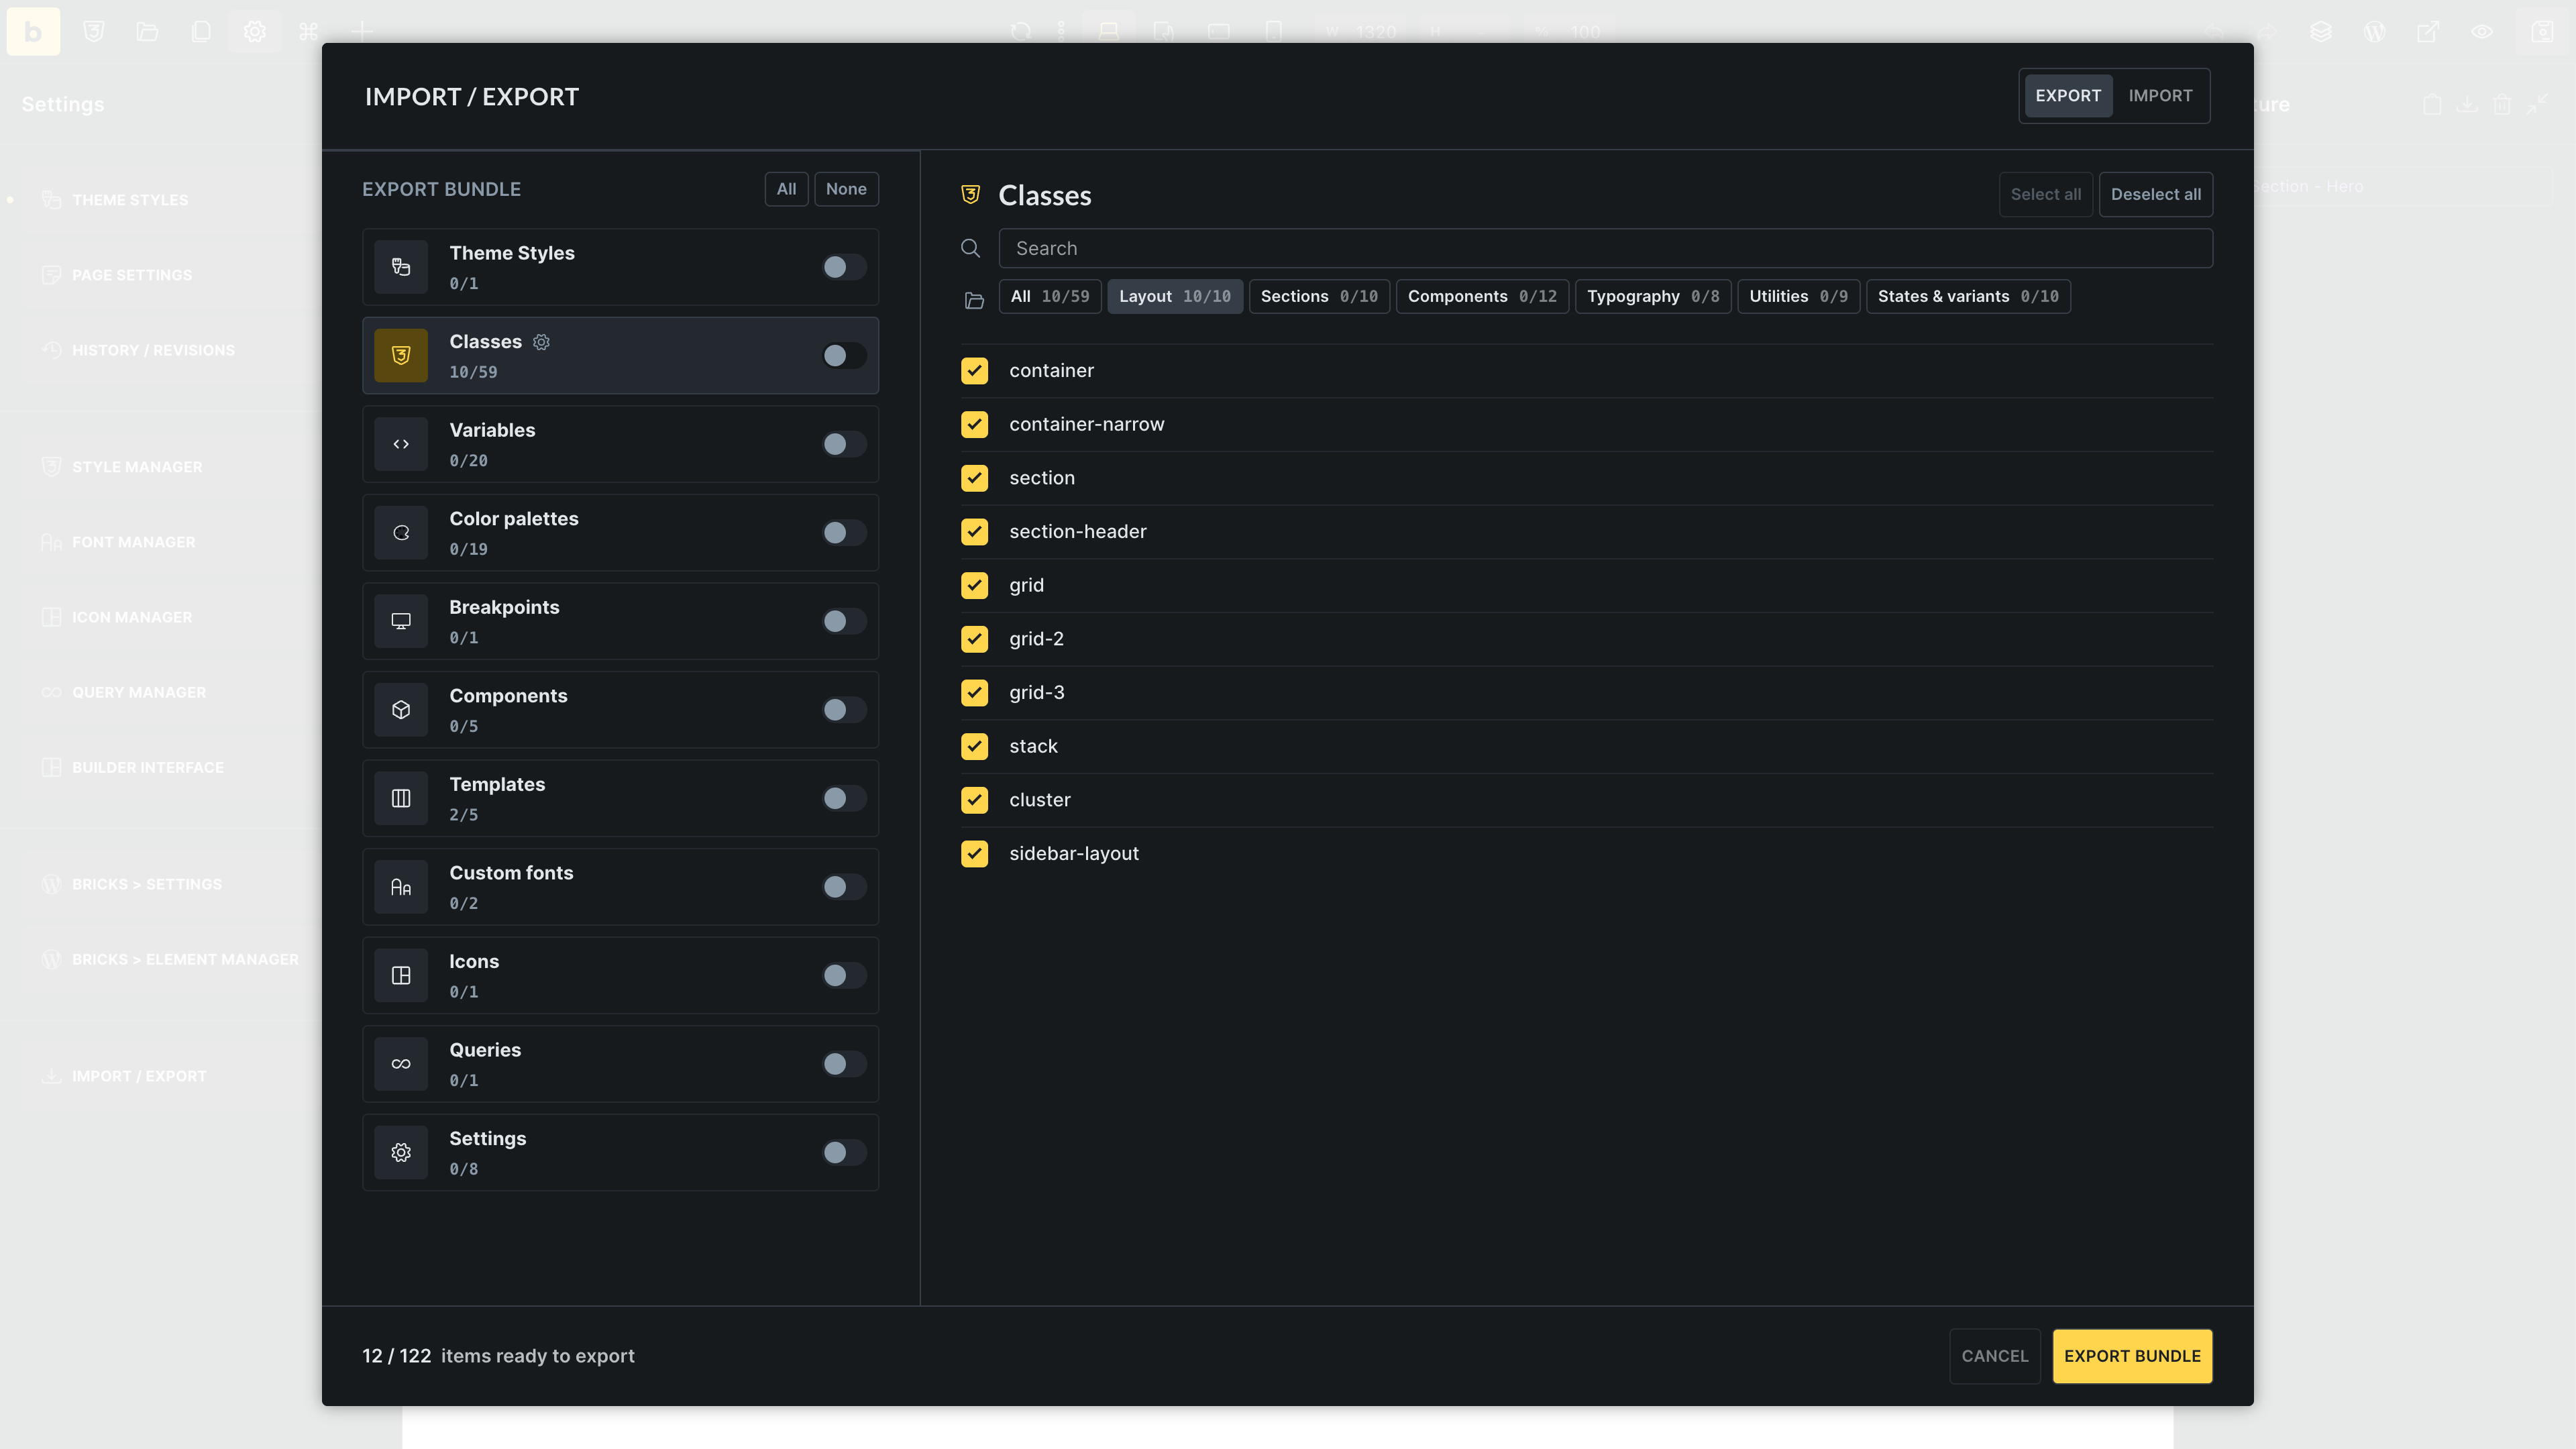
Task: Filter classes by Sections category
Action: coord(1319,296)
